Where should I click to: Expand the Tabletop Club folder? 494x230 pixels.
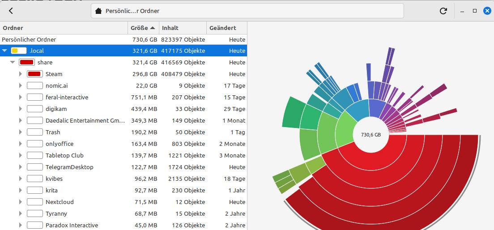point(21,156)
